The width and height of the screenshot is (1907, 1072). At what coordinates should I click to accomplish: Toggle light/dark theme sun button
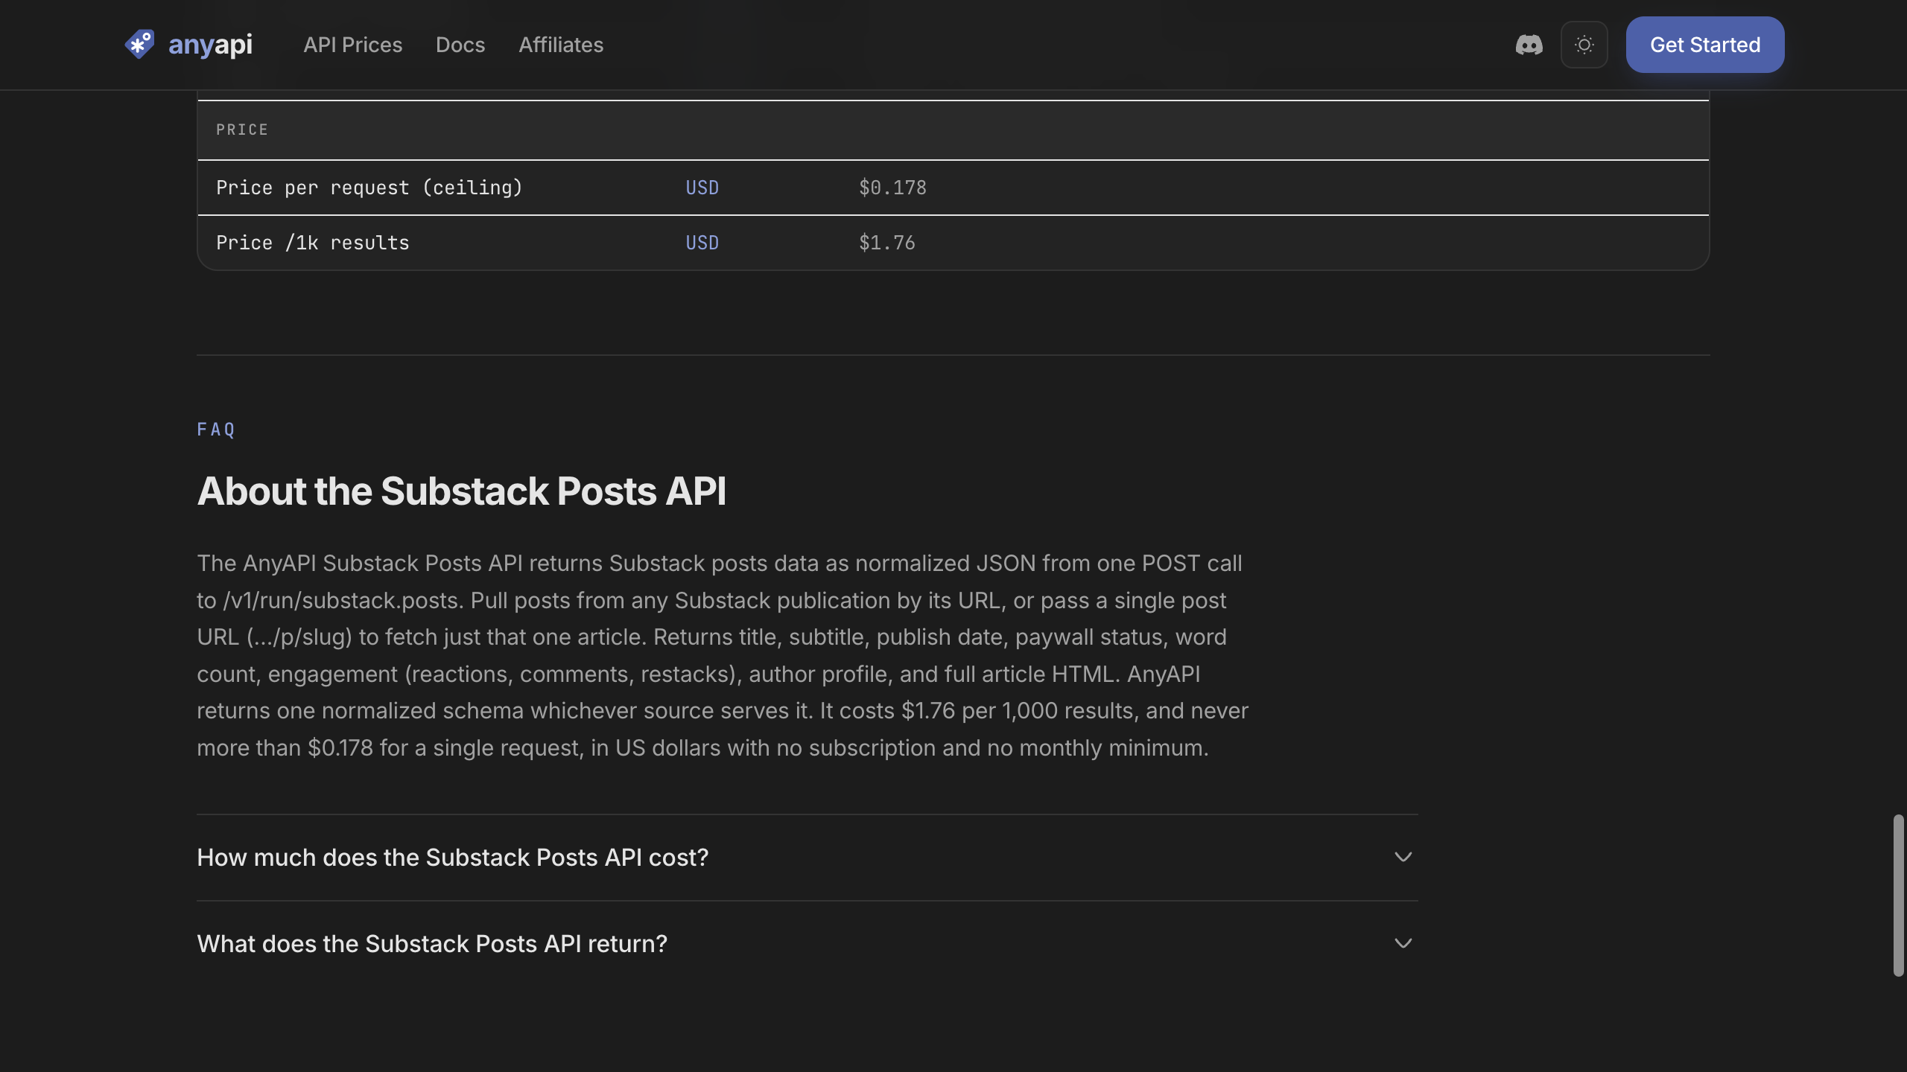point(1584,45)
